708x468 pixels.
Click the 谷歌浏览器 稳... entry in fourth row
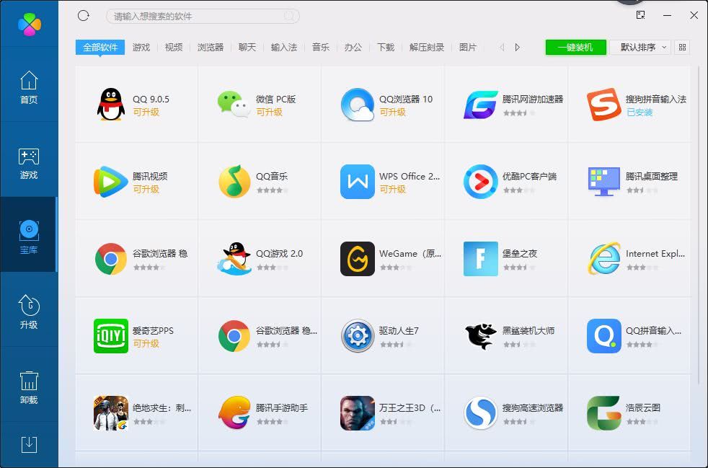click(x=260, y=336)
